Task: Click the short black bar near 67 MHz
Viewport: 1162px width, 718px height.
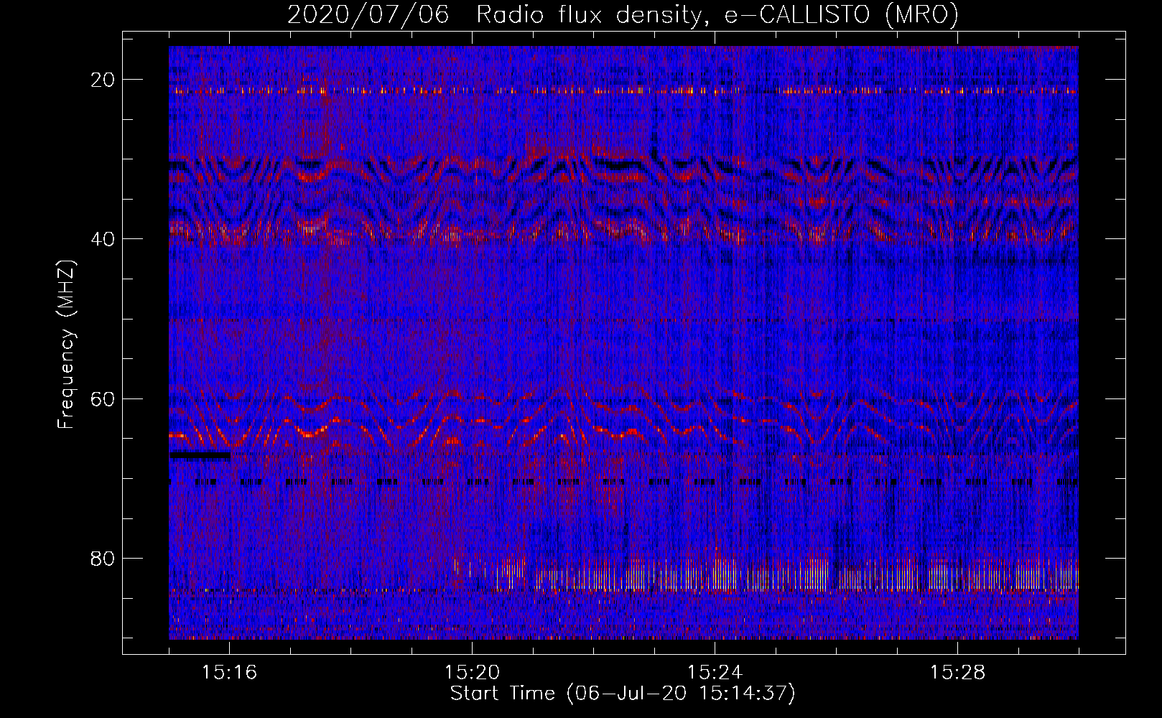Action: click(x=200, y=454)
